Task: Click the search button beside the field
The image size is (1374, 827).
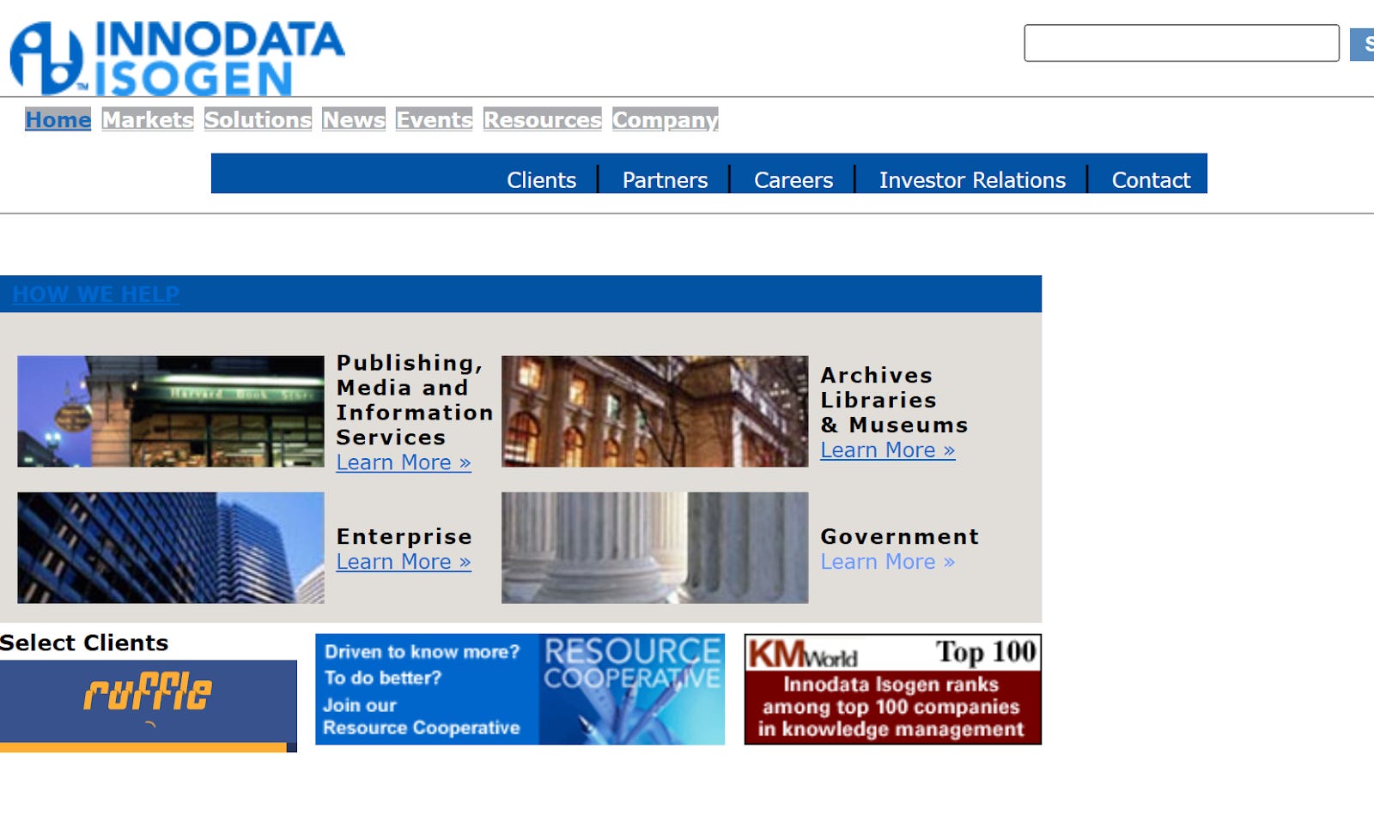Action: (x=1363, y=45)
